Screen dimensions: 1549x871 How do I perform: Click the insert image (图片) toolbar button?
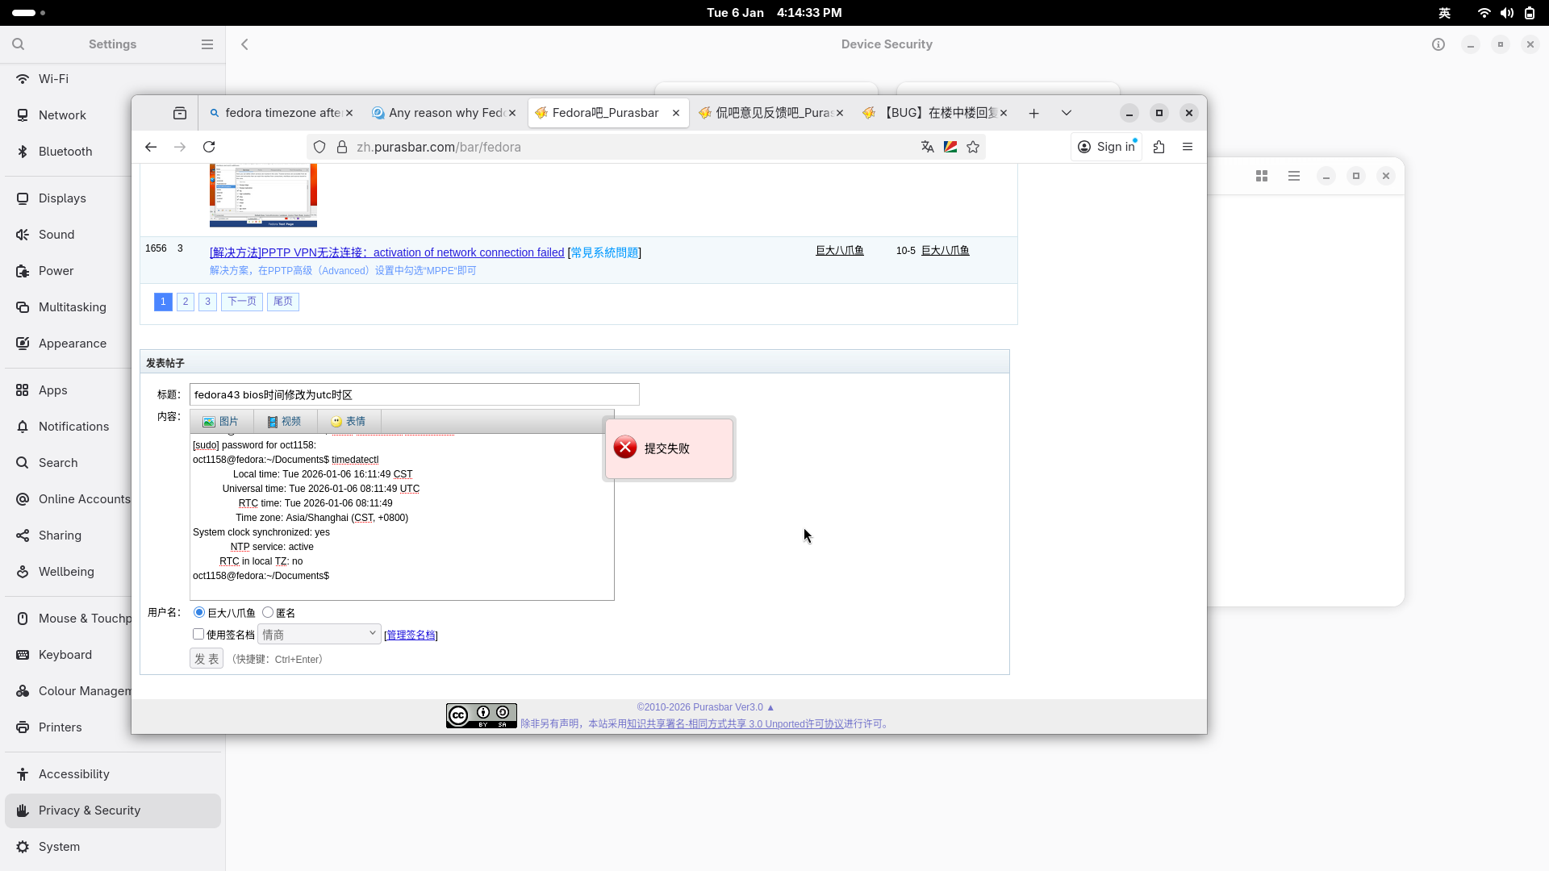[221, 422]
